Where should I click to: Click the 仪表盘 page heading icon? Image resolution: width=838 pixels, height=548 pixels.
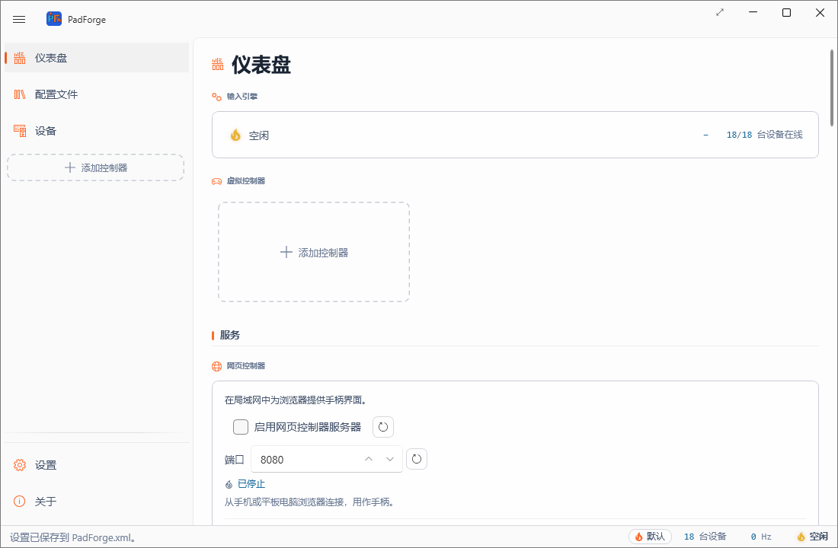pyautogui.click(x=218, y=65)
